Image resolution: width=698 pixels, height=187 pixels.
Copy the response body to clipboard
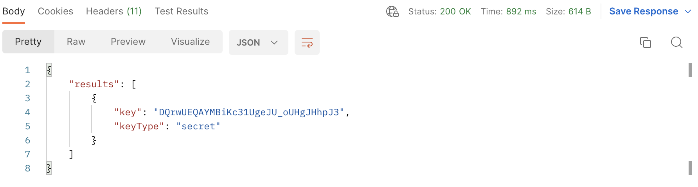pyautogui.click(x=645, y=42)
